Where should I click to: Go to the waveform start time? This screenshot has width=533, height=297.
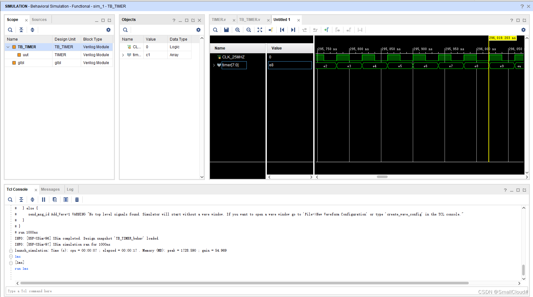coord(282,30)
